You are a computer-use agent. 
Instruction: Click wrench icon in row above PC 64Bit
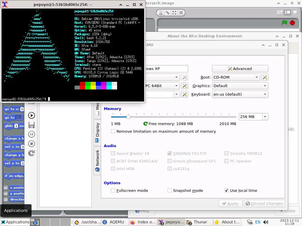[x=185, y=77]
